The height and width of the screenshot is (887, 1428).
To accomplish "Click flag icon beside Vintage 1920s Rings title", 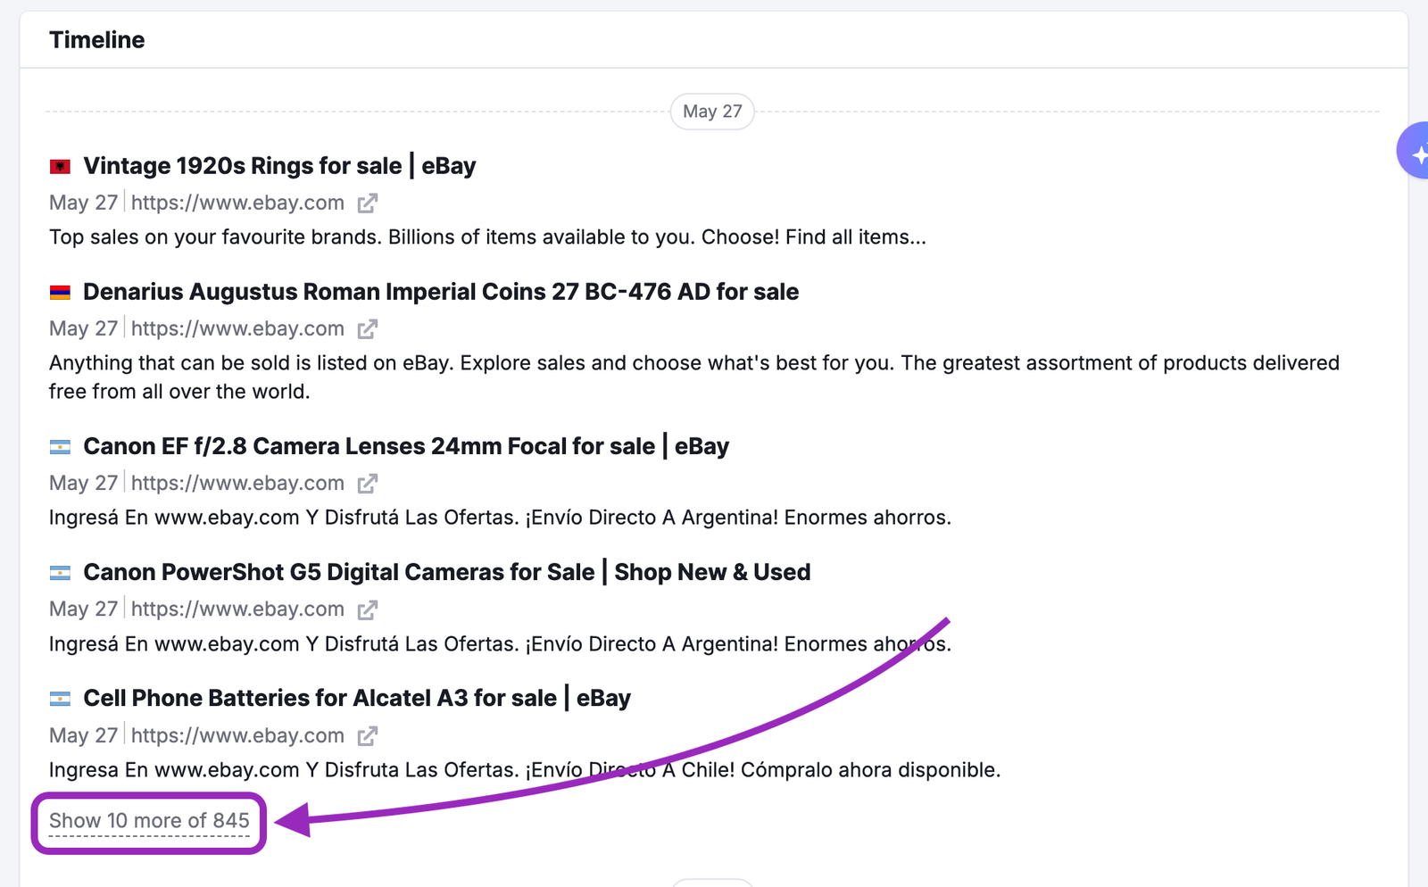I will click(60, 167).
